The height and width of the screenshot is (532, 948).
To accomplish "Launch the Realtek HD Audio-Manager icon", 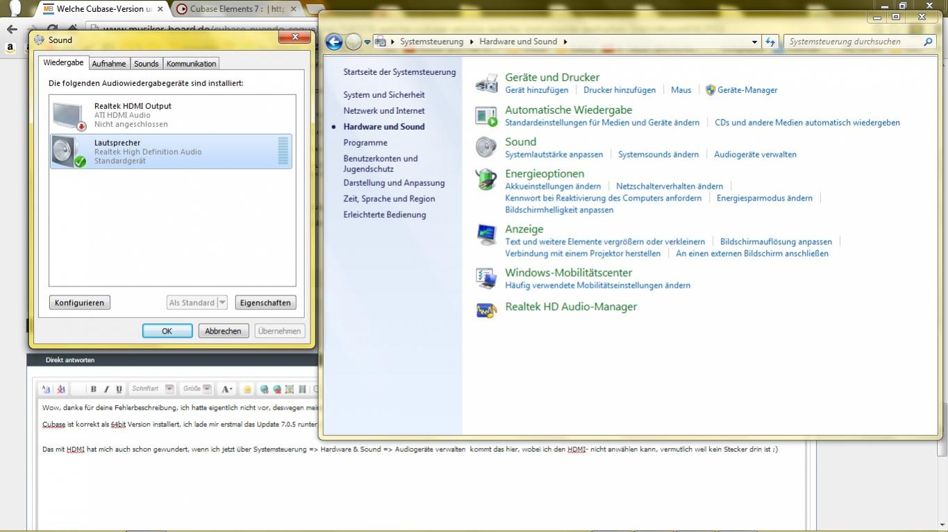I will coord(486,310).
